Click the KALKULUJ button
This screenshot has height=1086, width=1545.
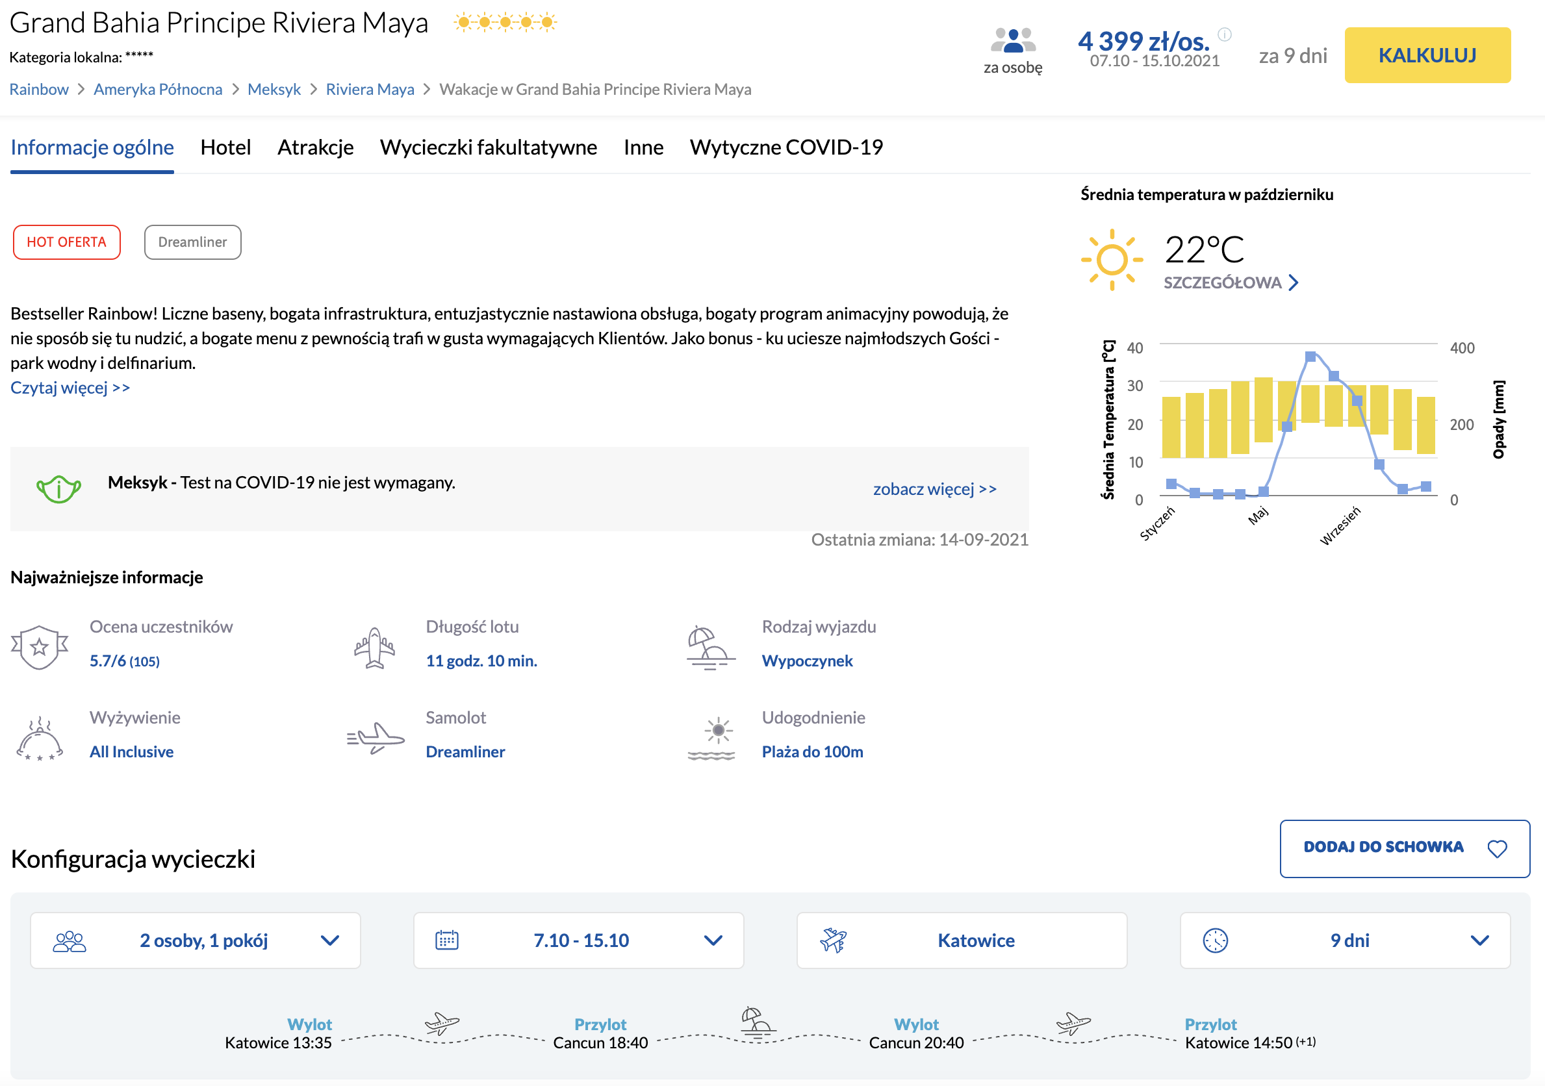click(1427, 55)
